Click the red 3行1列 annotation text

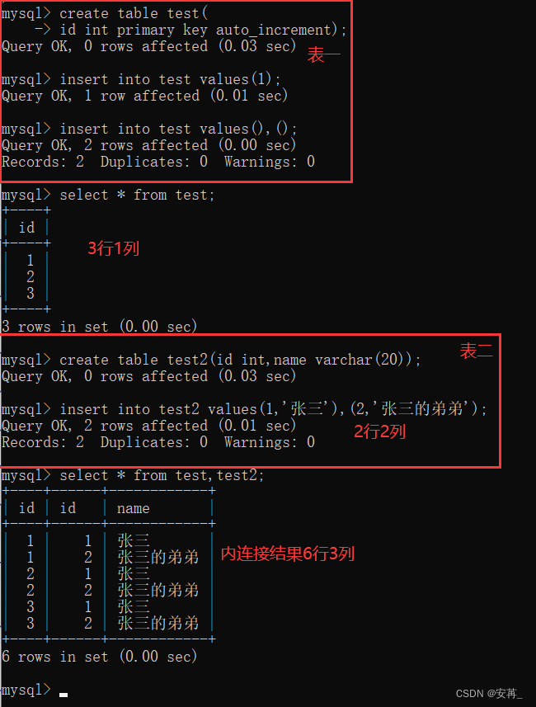[113, 248]
